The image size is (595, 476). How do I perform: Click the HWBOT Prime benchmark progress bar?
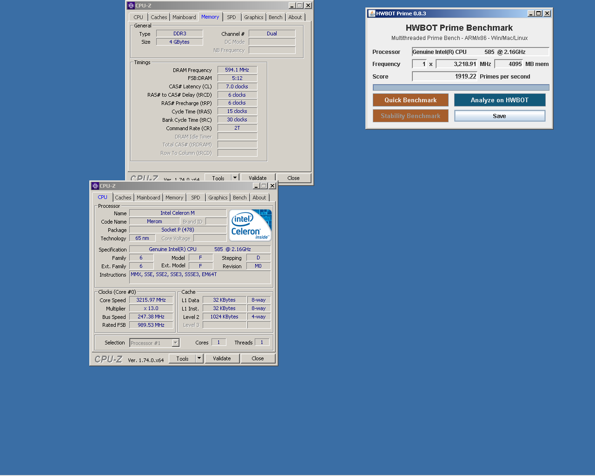coord(461,87)
